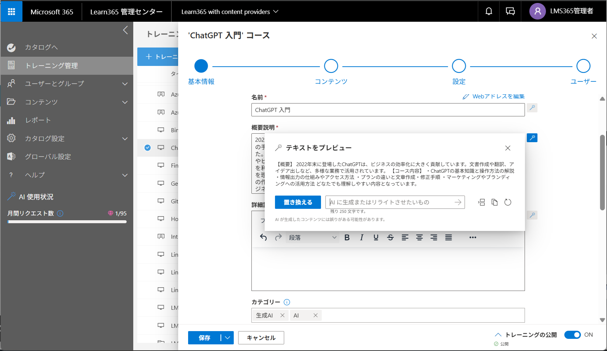The height and width of the screenshot is (351, 607).
Task: Click the AI wand next to 概要説明 field
Action: pos(532,138)
